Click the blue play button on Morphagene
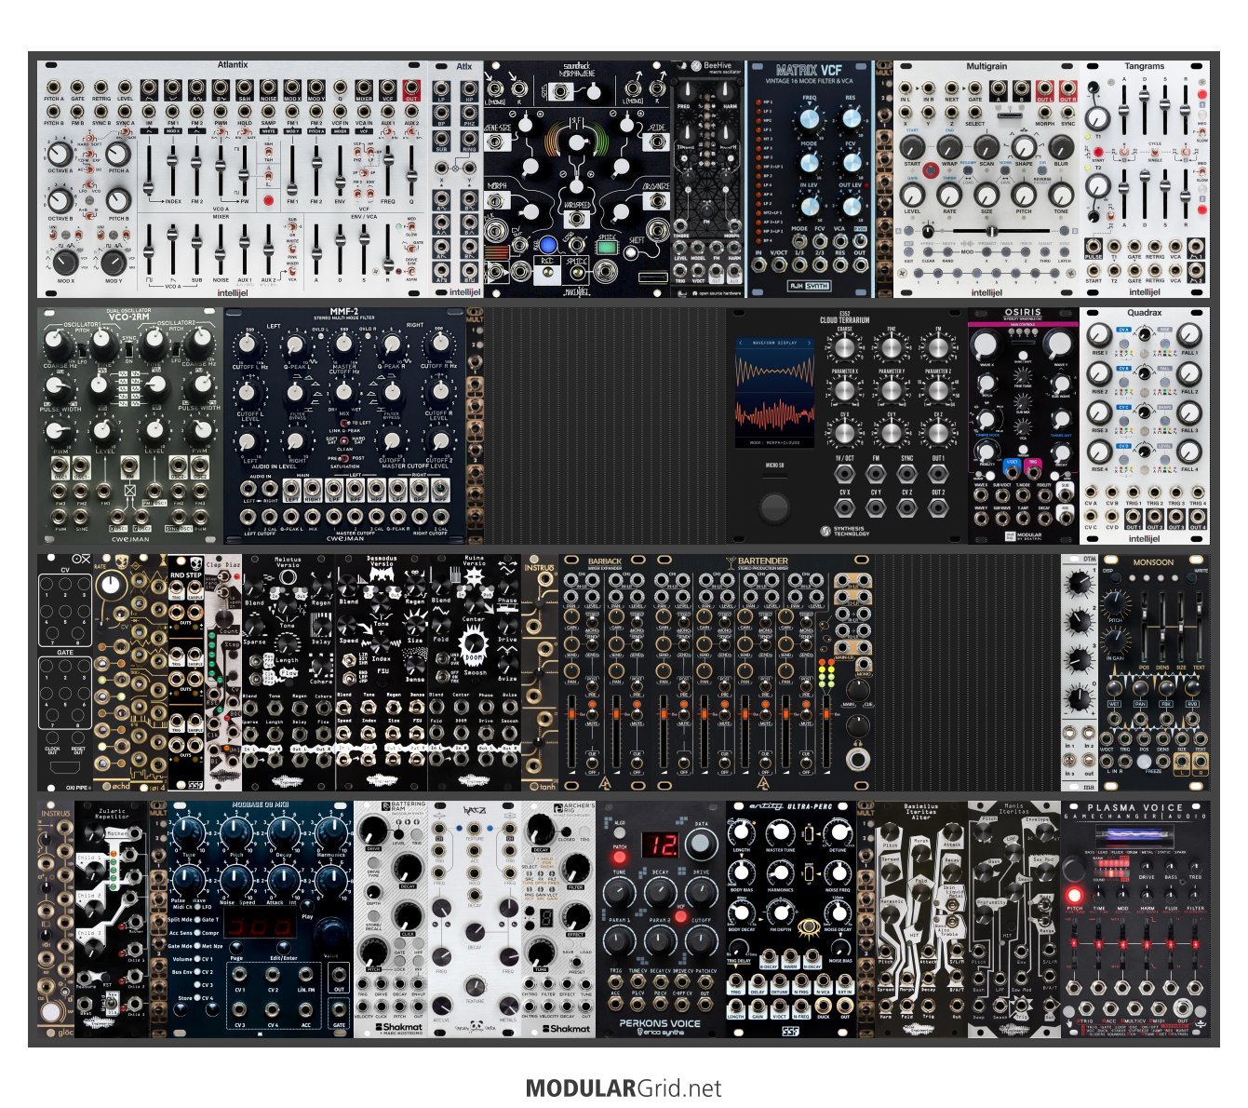 (548, 245)
